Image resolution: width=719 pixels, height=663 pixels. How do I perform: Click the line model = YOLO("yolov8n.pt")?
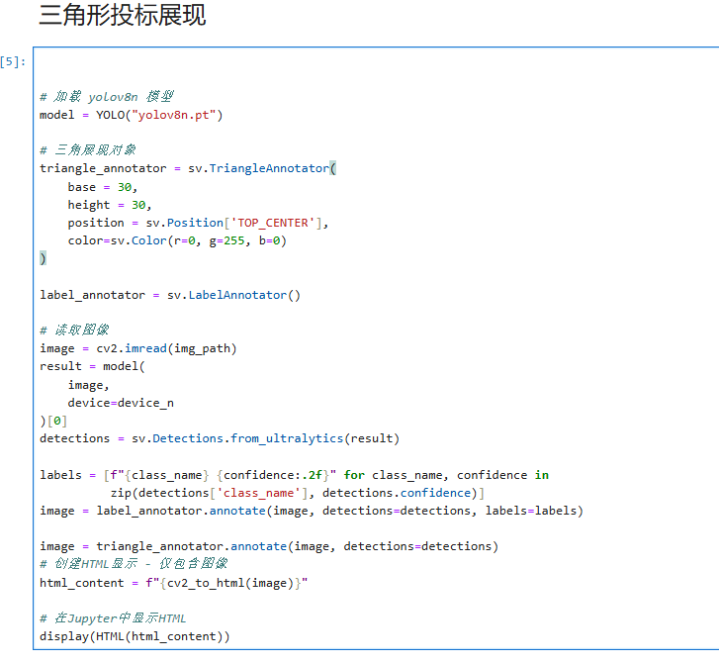132,115
